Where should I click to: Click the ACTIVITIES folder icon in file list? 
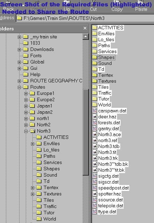point(94,28)
